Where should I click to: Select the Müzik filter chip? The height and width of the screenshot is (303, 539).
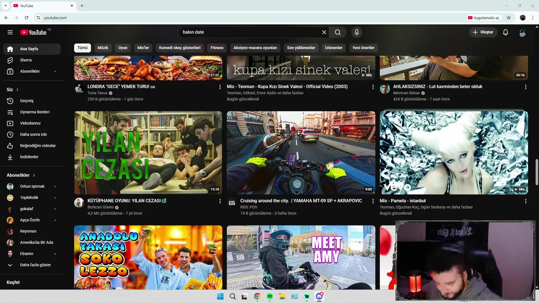point(103,48)
